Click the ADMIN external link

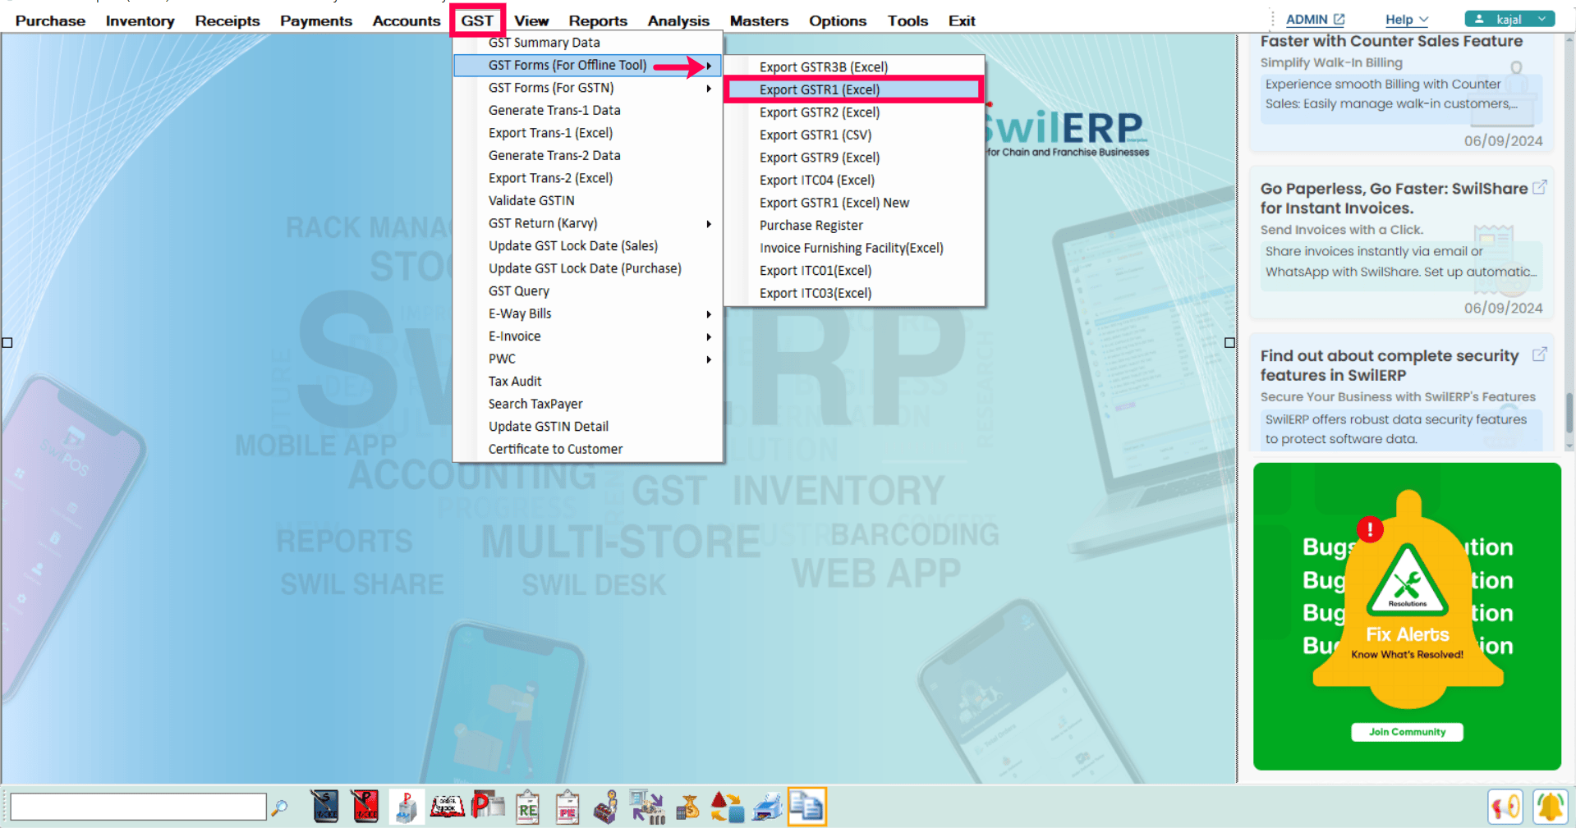click(1315, 19)
